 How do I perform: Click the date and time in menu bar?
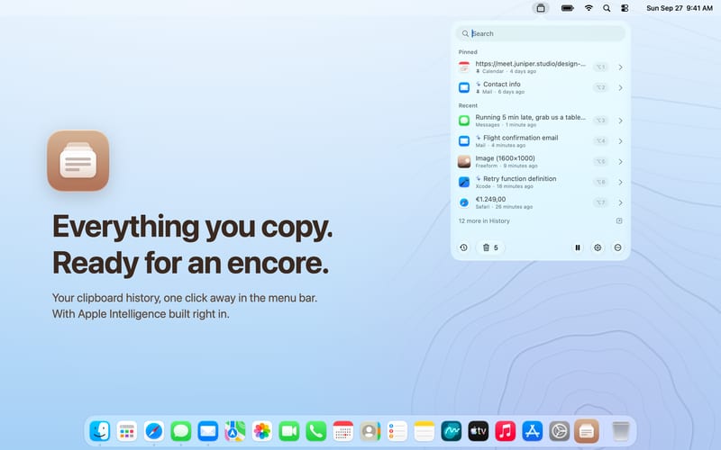[680, 8]
